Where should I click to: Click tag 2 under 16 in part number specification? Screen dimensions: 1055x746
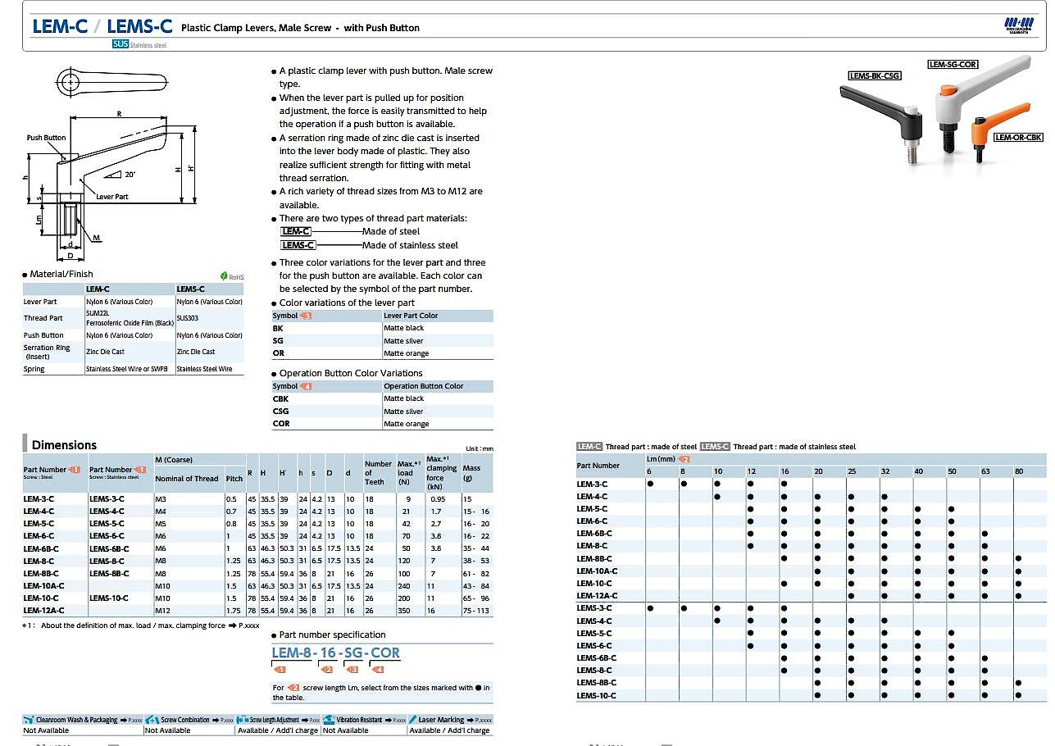[x=326, y=670]
